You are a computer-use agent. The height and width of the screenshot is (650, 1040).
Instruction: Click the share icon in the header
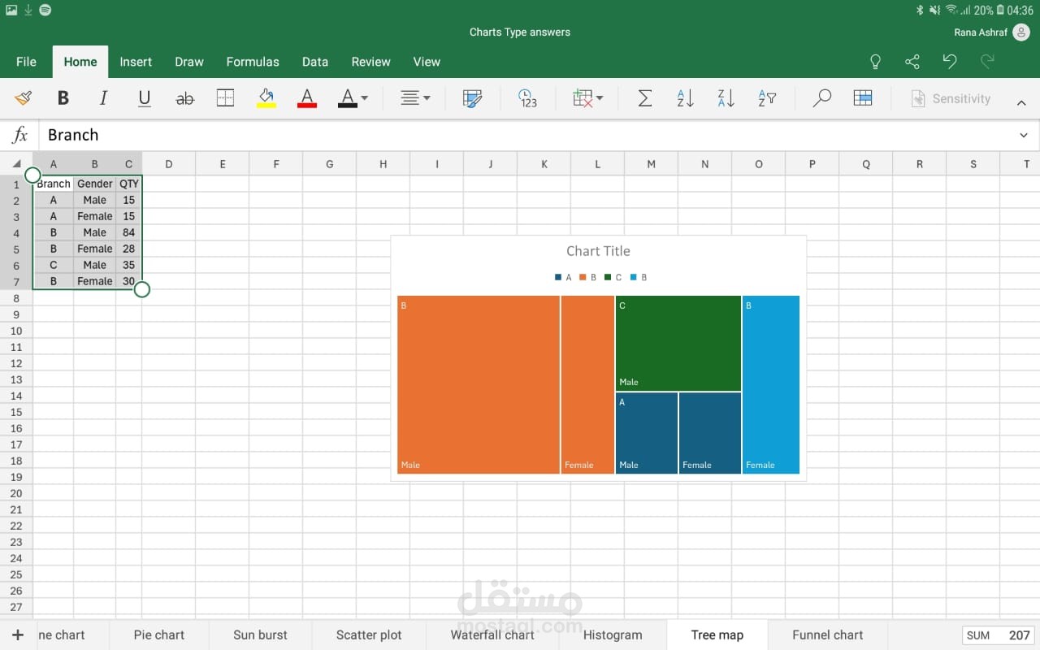912,62
